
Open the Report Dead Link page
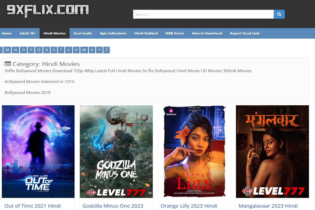click(x=245, y=33)
